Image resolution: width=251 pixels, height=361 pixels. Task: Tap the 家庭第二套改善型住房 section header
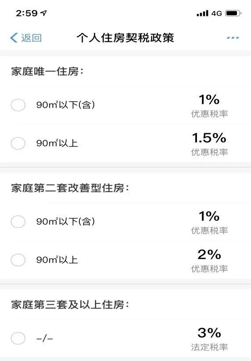[70, 188]
